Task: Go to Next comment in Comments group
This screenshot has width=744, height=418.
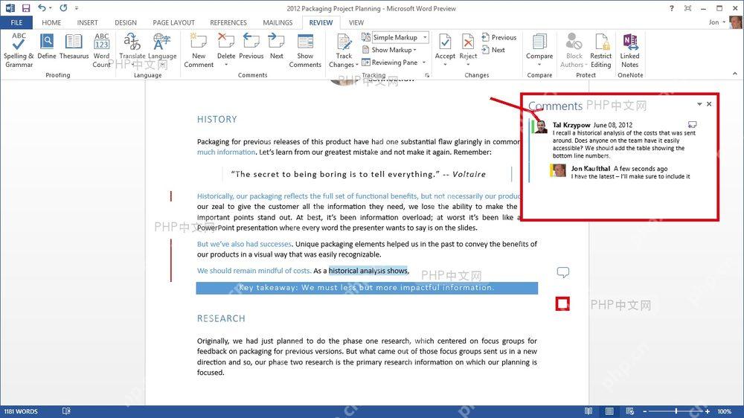Action: point(277,47)
